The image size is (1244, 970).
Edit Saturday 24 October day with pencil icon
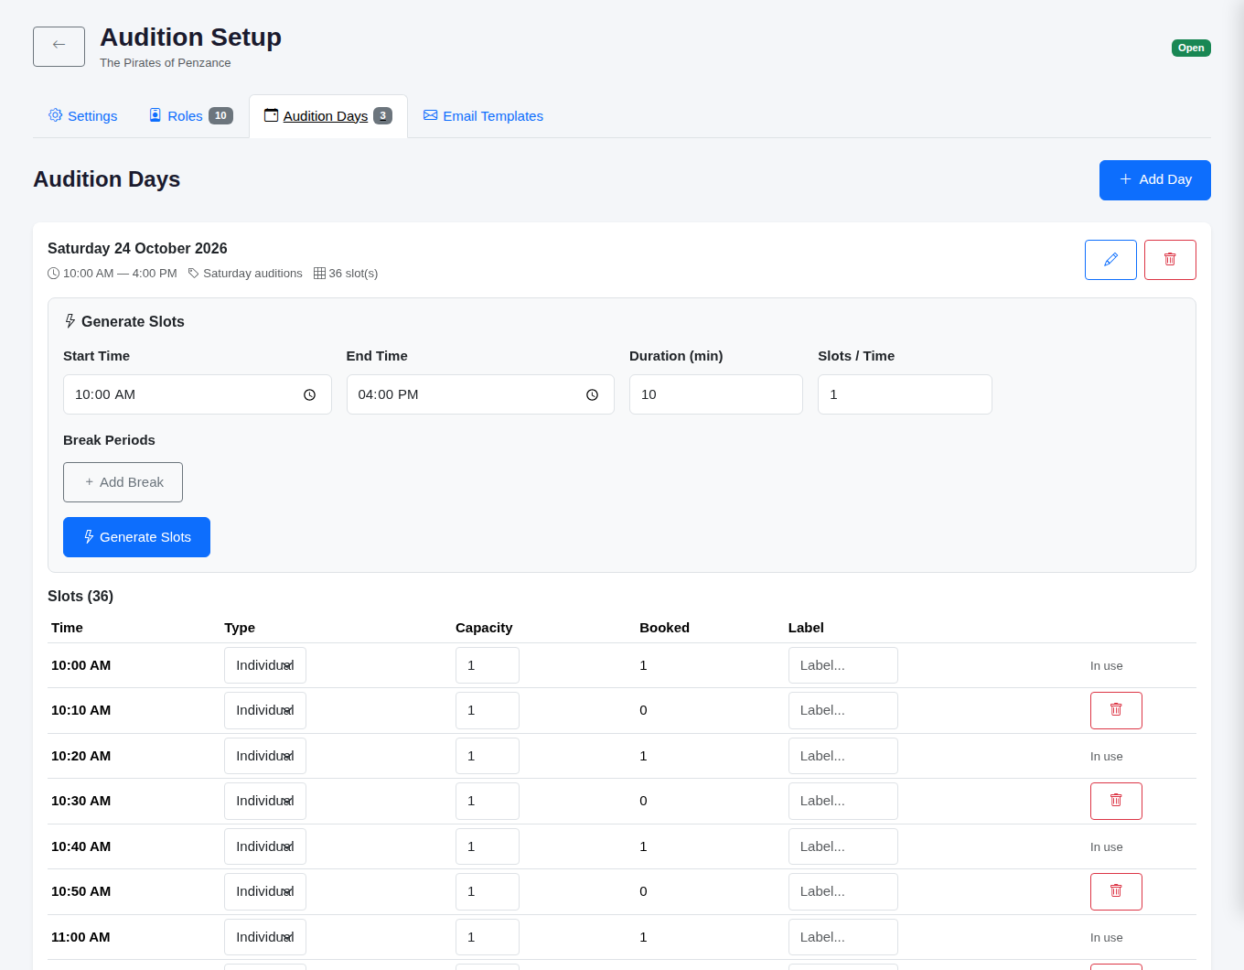(x=1110, y=260)
